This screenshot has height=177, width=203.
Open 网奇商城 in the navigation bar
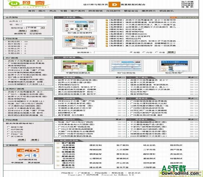point(96,11)
